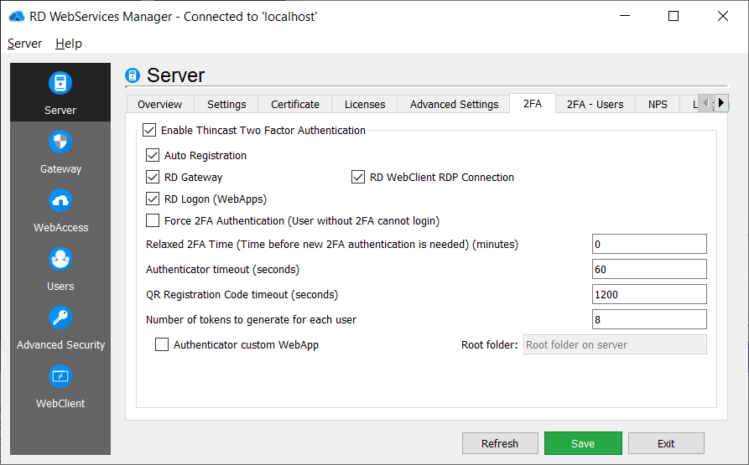Open the Users sidebar icon
This screenshot has width=749, height=465.
[x=60, y=259]
